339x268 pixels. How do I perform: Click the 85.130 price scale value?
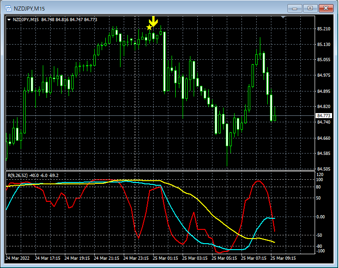click(324, 44)
